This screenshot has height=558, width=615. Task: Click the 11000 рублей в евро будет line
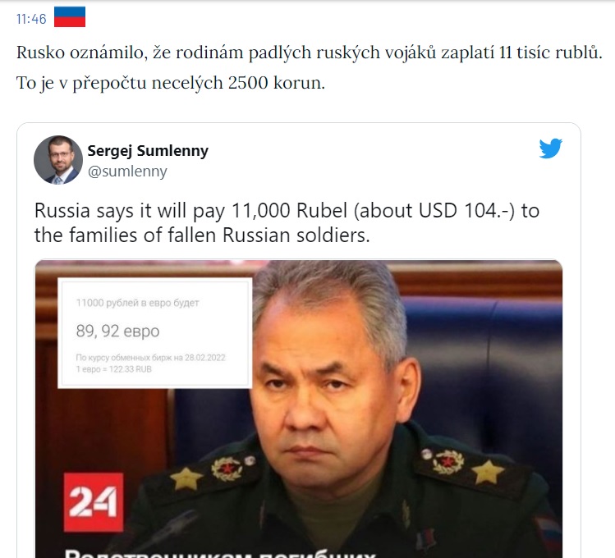point(137,303)
